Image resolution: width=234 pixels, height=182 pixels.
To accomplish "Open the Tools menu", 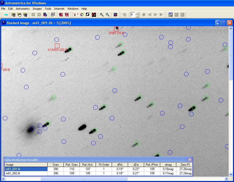I will click(x=48, y=9).
